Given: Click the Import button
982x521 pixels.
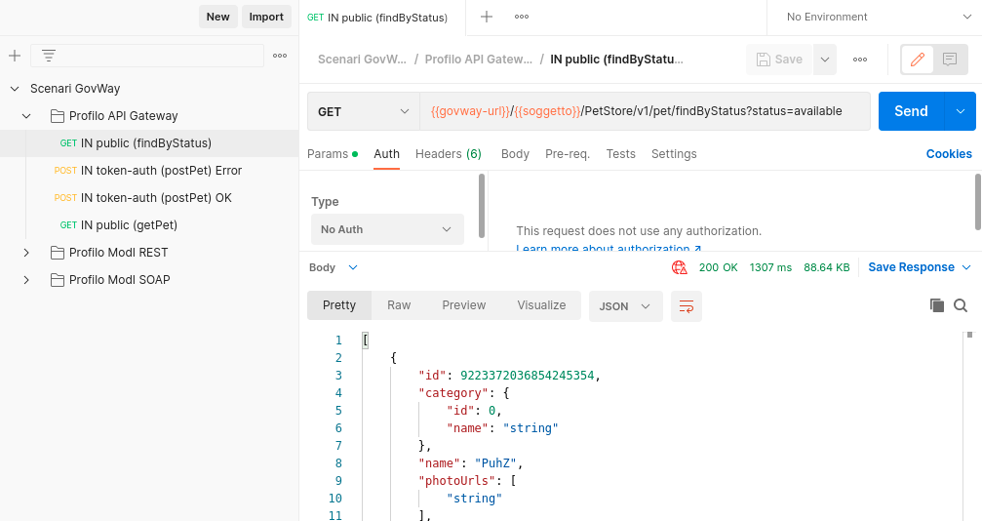Looking at the screenshot, I should coord(266,17).
